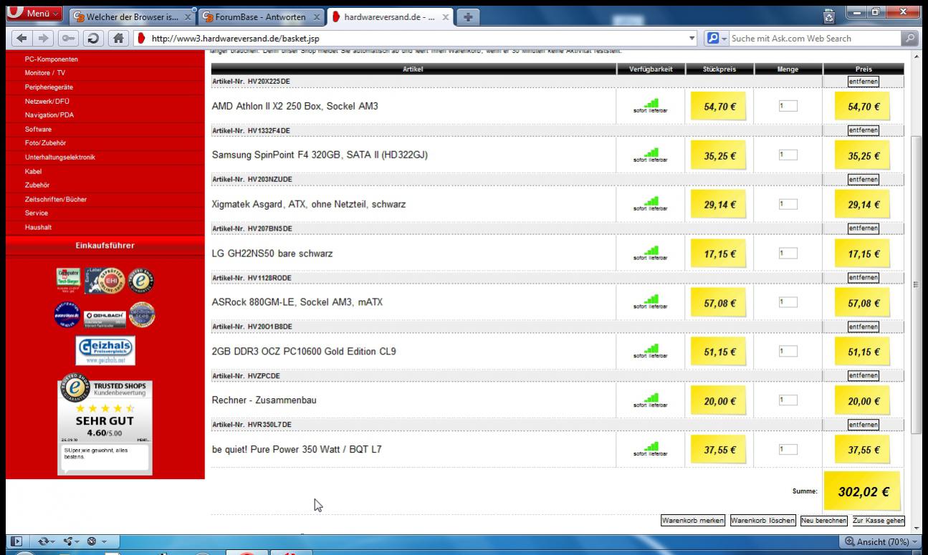Edit quantity for 2GB DDR3 OCZ RAM
The height and width of the screenshot is (555, 928).
point(788,351)
